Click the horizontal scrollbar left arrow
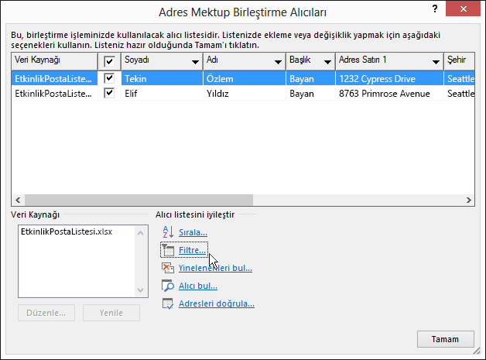 (x=18, y=200)
